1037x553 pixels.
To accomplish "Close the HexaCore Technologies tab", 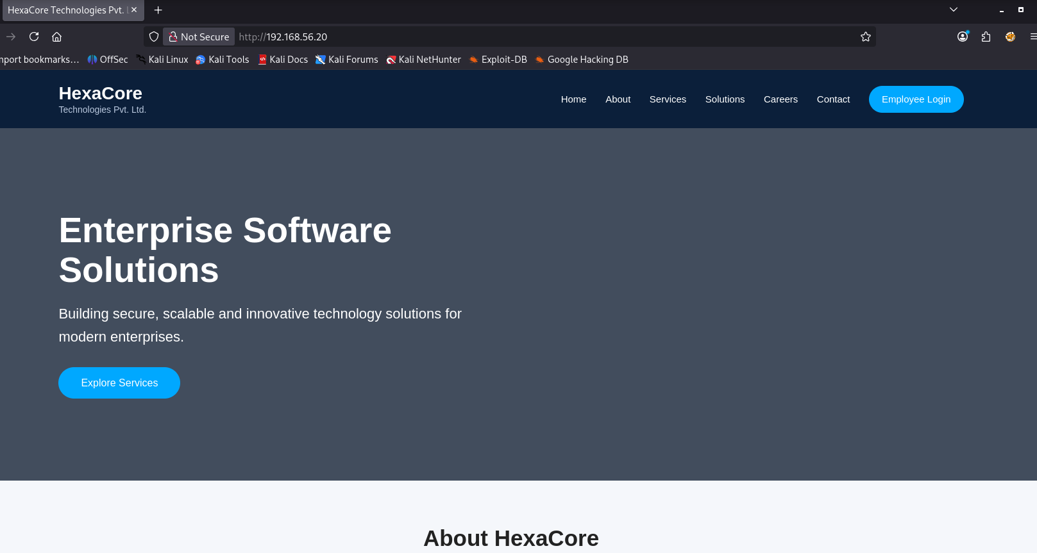I will [134, 10].
